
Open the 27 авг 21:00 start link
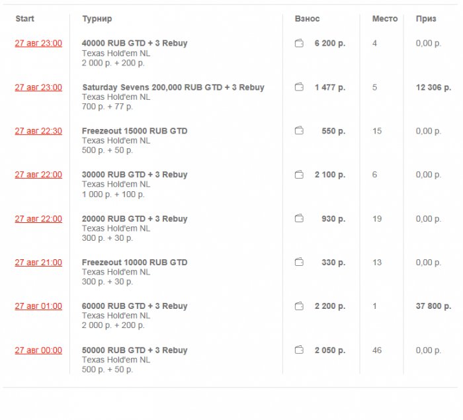point(38,263)
